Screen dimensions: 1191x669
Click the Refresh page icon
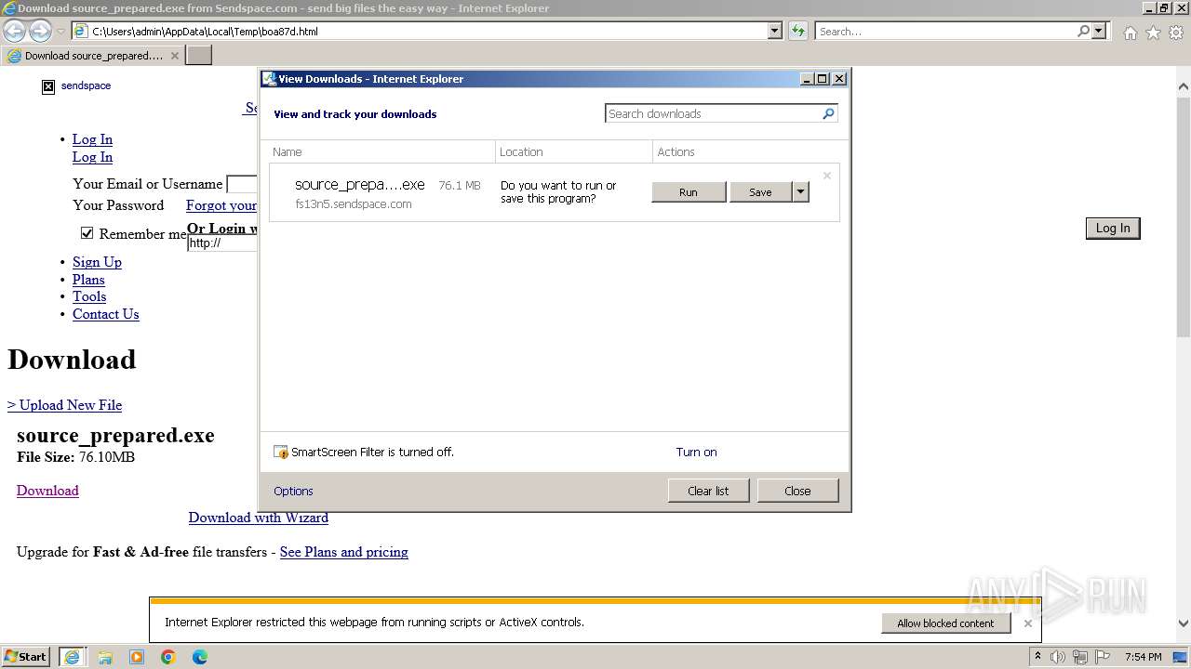coord(797,31)
